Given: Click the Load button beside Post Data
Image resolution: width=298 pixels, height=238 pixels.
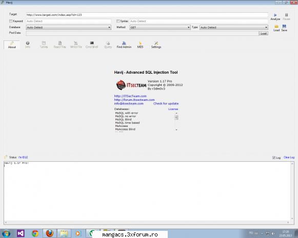Looking at the screenshot, I should pyautogui.click(x=264, y=33).
